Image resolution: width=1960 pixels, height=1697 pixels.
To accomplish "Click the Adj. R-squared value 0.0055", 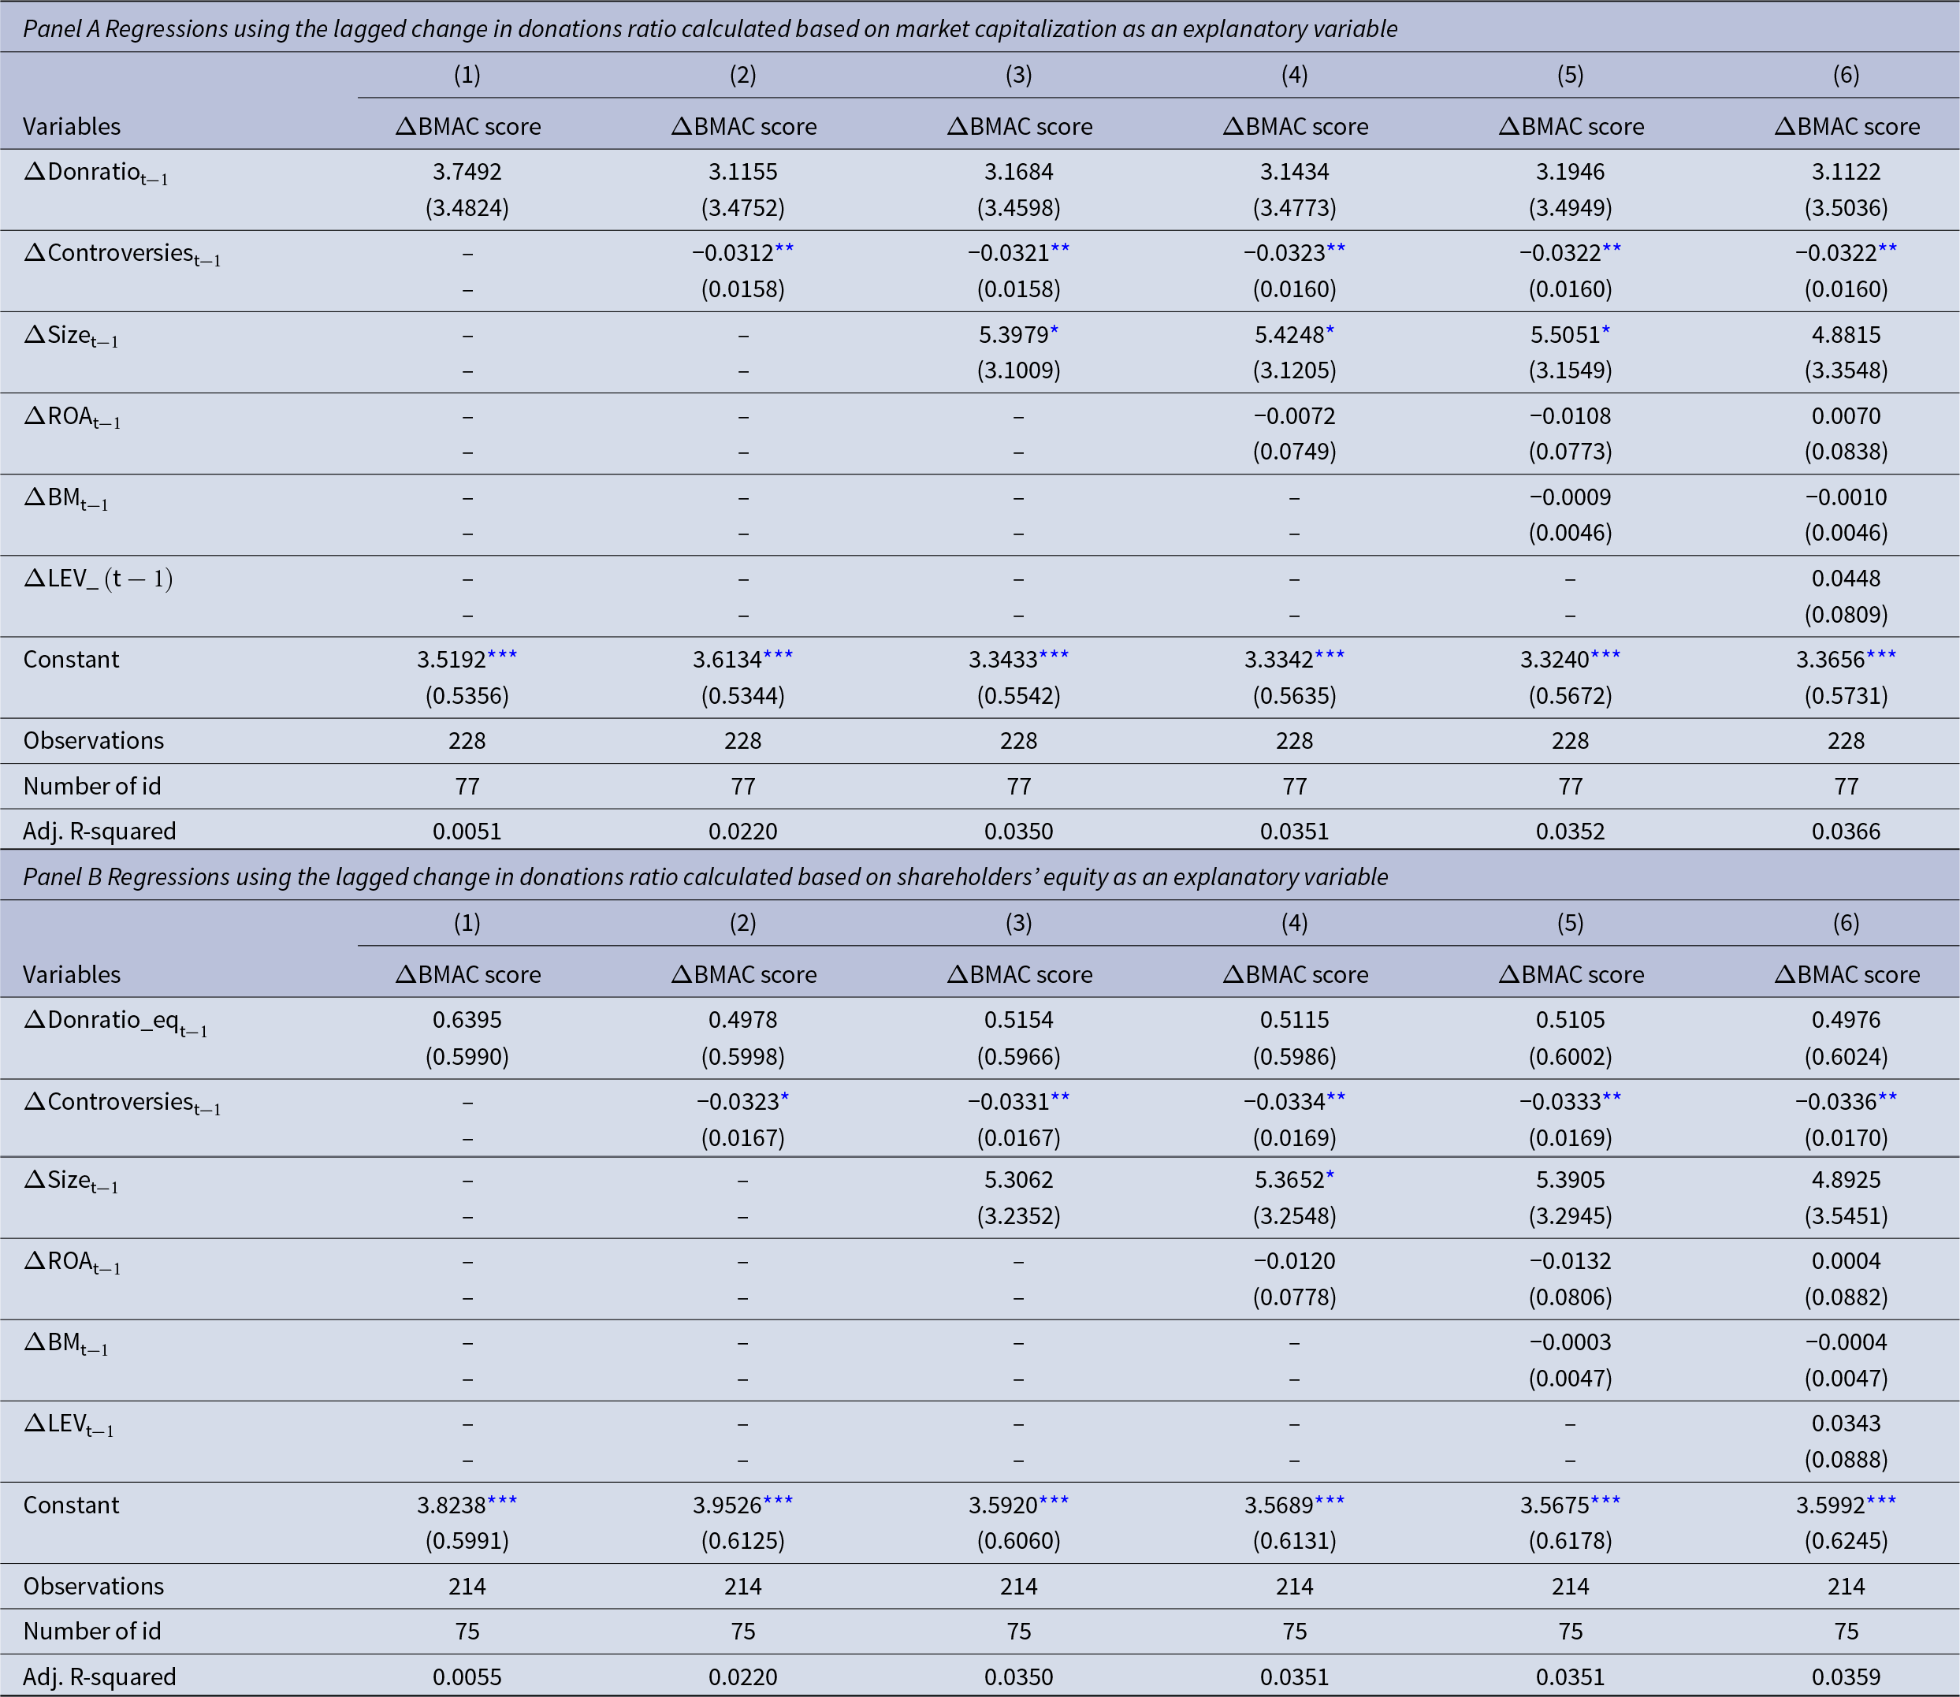I will [467, 1677].
